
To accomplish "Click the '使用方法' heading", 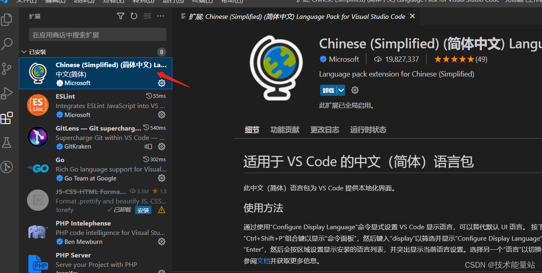I will point(263,208).
